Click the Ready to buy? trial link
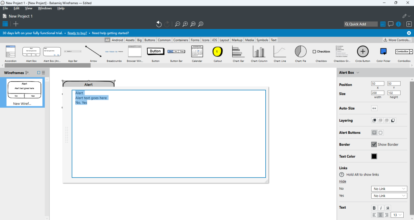 coord(77,33)
